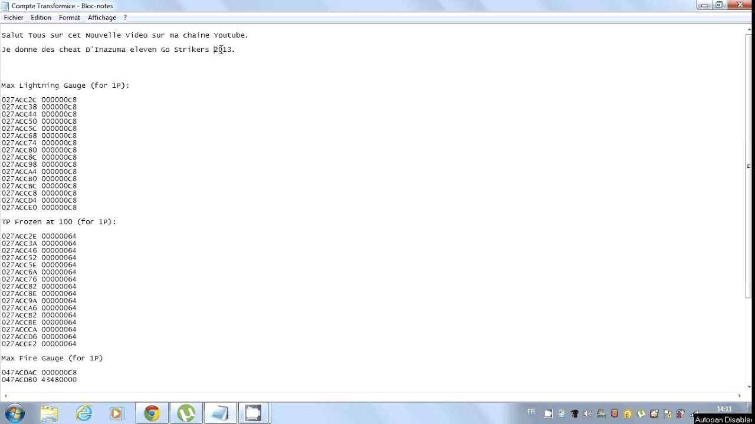The width and height of the screenshot is (755, 424).
Task: Click the power plug tray icon
Action: pyautogui.click(x=681, y=413)
